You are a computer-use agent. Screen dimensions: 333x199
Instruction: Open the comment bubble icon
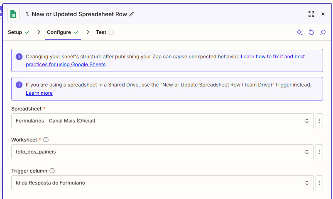point(323,32)
